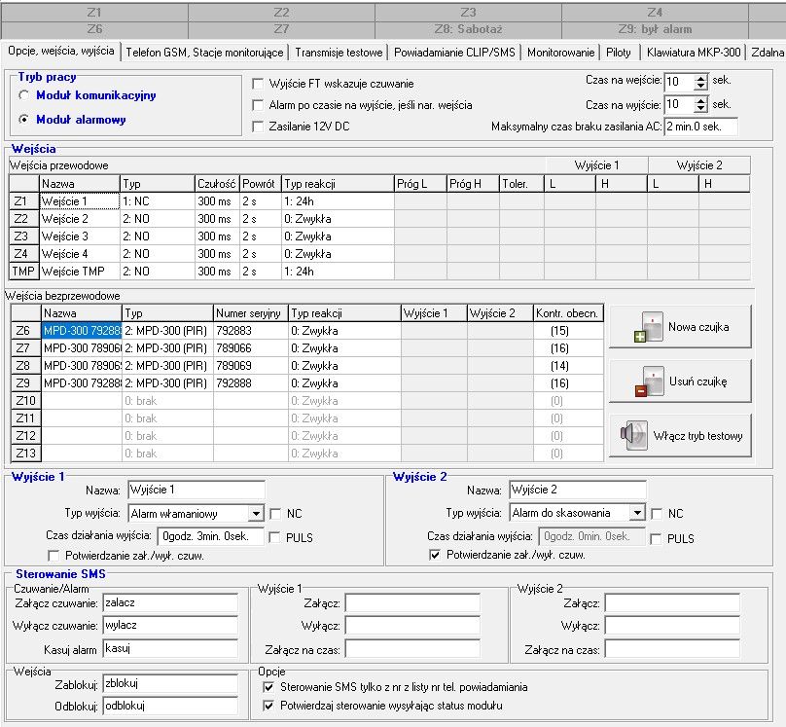Check the Zasilanie 12V DC option
Viewport: 786px width, 727px height.
pos(258,127)
